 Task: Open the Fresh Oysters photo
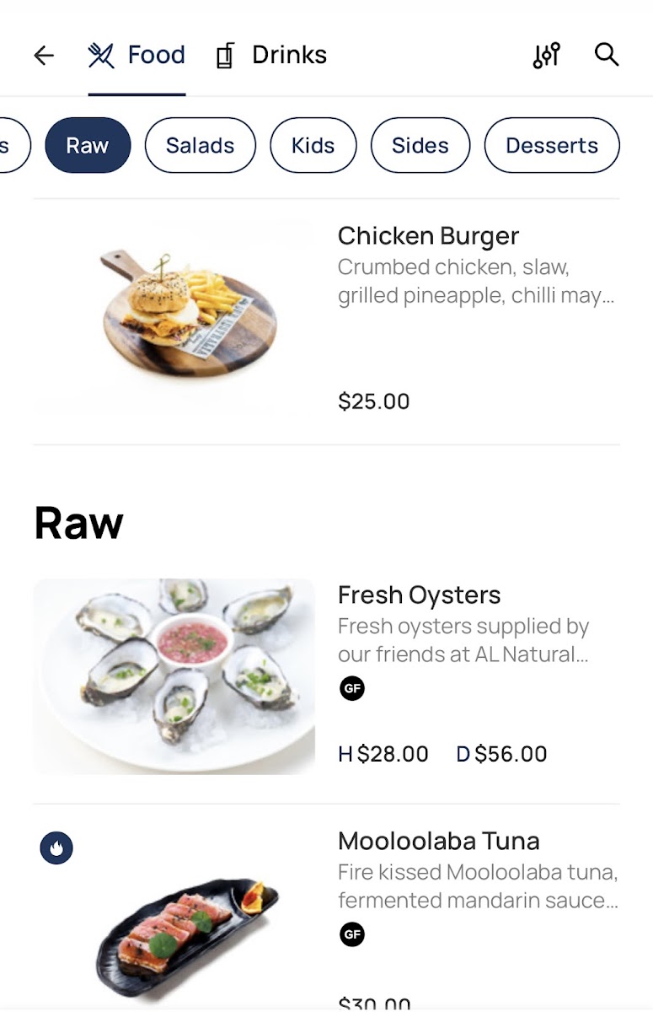[x=174, y=676]
